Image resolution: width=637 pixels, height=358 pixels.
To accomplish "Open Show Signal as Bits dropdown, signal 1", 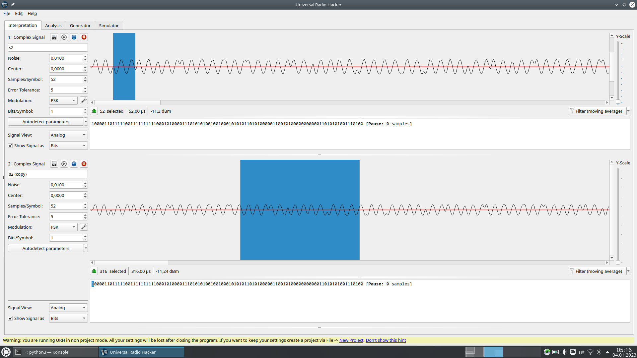I will pyautogui.click(x=68, y=146).
